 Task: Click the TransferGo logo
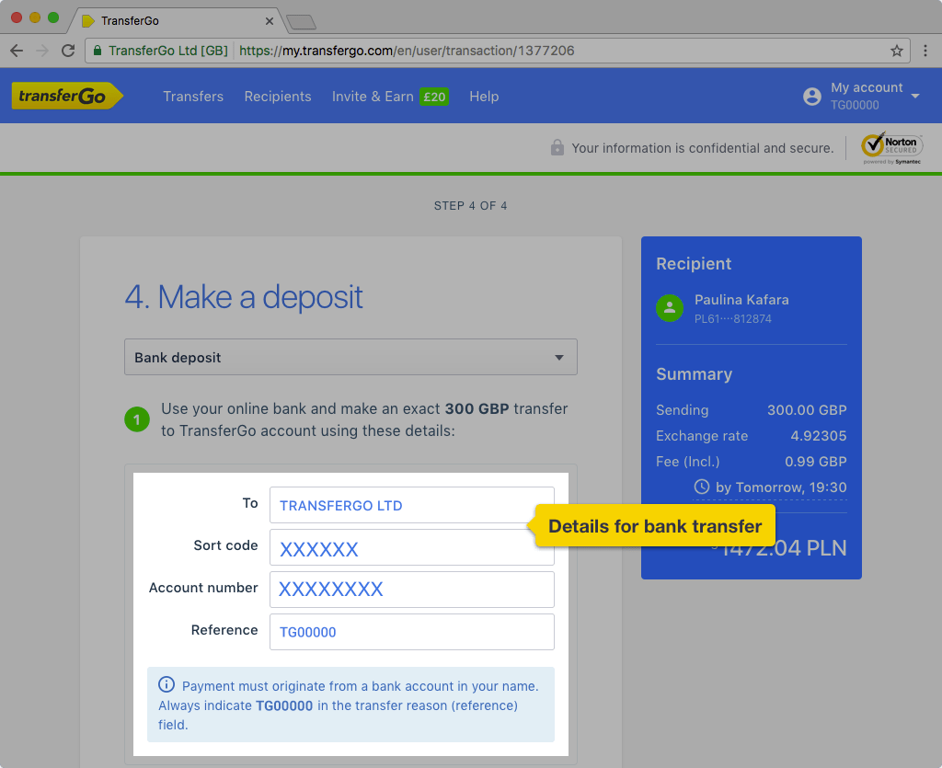pos(66,96)
